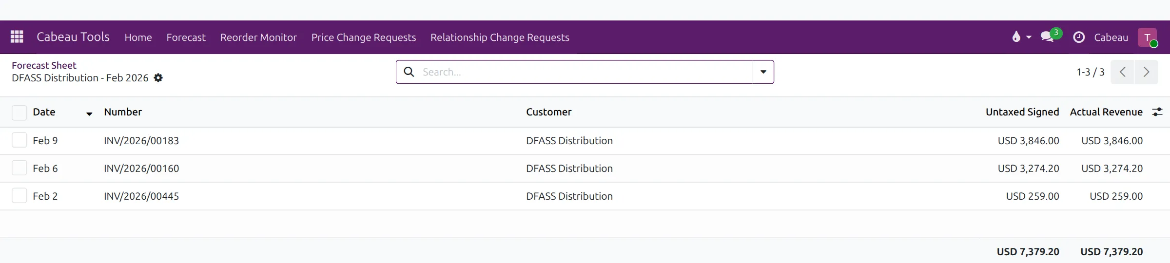
Task: Open Relationship Change Requests menu
Action: [500, 37]
